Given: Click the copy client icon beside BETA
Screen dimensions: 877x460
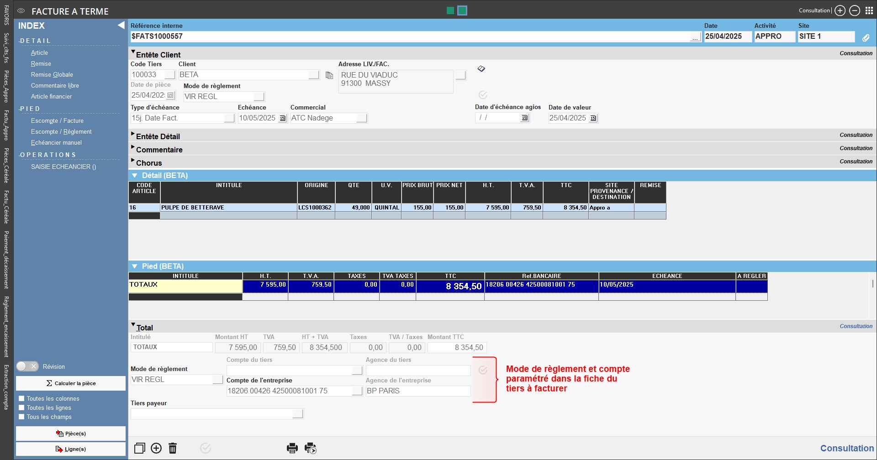Looking at the screenshot, I should pos(329,75).
